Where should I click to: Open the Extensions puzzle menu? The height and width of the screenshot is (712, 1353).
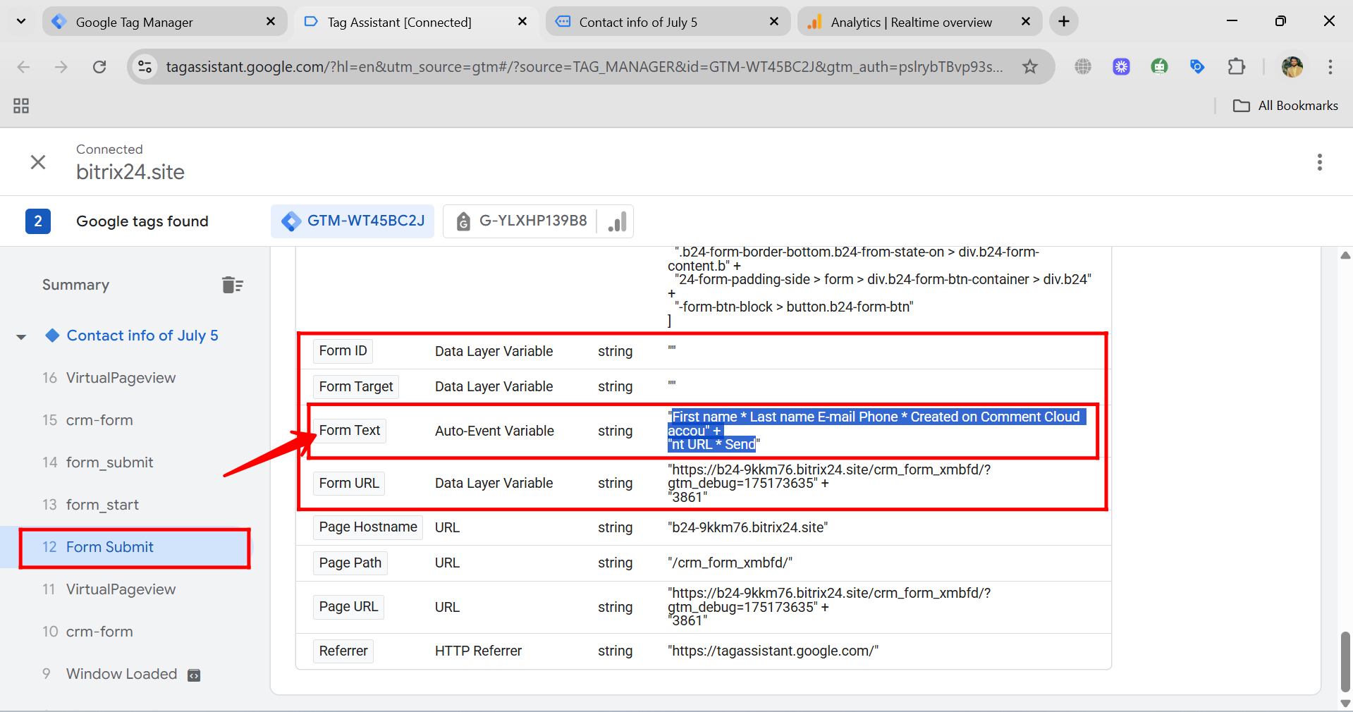(x=1236, y=67)
